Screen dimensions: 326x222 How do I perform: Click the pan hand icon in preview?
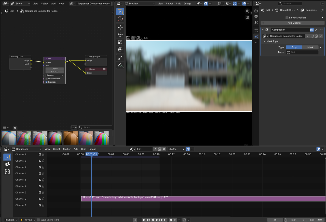tap(247, 18)
